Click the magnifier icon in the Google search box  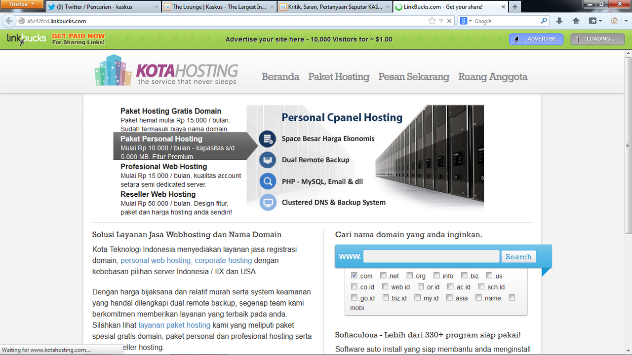tap(544, 21)
